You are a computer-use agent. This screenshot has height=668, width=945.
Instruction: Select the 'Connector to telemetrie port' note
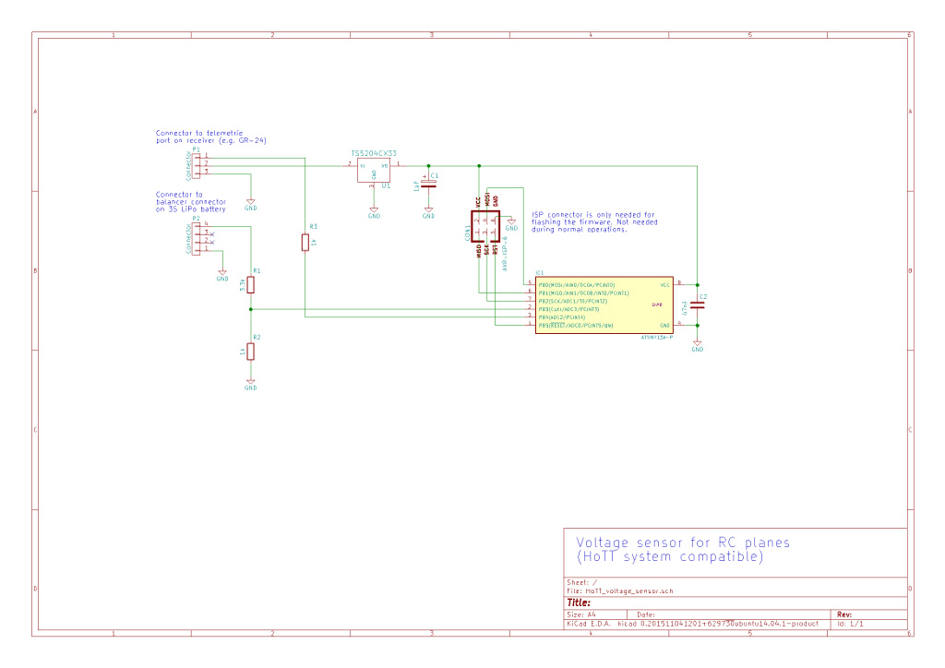click(x=211, y=137)
